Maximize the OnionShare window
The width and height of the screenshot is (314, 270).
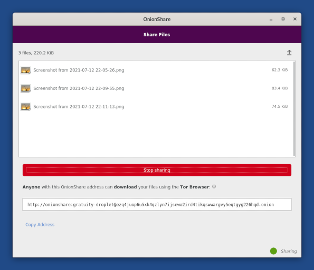[283, 19]
